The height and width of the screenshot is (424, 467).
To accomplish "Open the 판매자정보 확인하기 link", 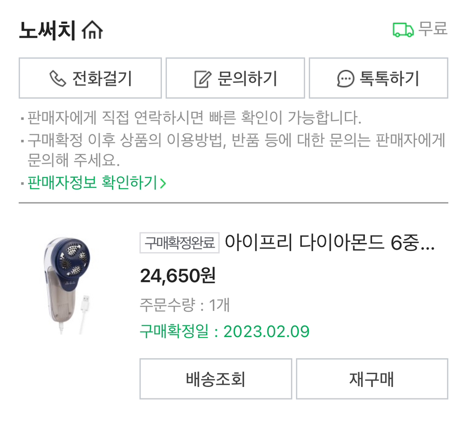I will point(92,183).
